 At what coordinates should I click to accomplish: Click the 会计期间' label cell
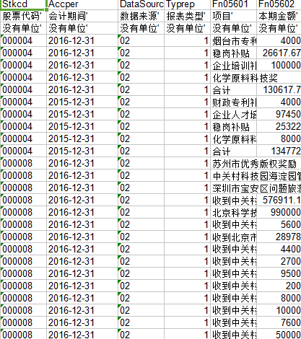coord(82,16)
